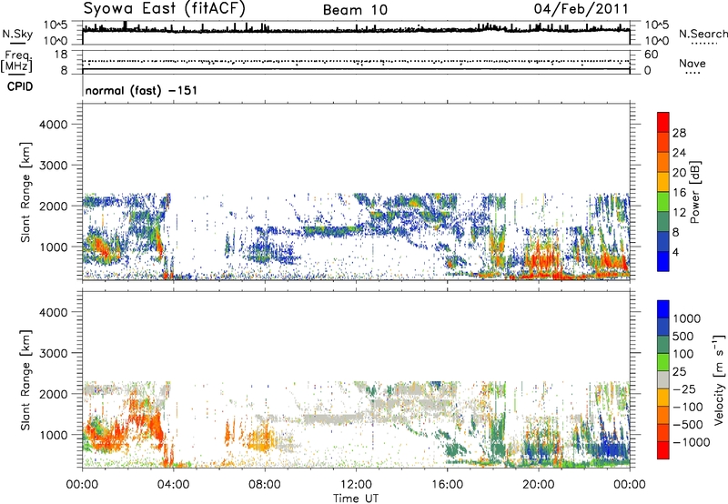728x504 pixels.
Task: Click the right '10^0' N.Search axis tick
Action: tap(657, 41)
